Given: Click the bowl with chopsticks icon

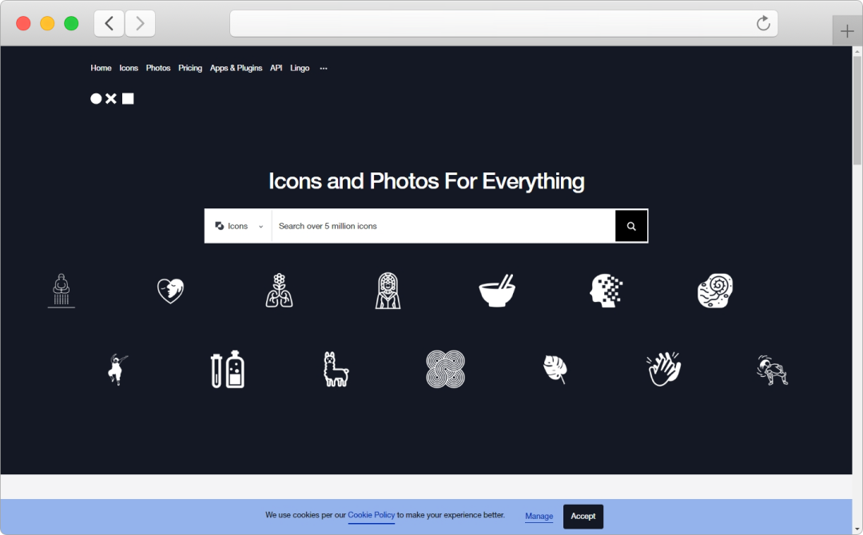Looking at the screenshot, I should (x=497, y=291).
